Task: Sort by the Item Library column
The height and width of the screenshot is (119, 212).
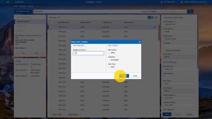Action: 130,22
